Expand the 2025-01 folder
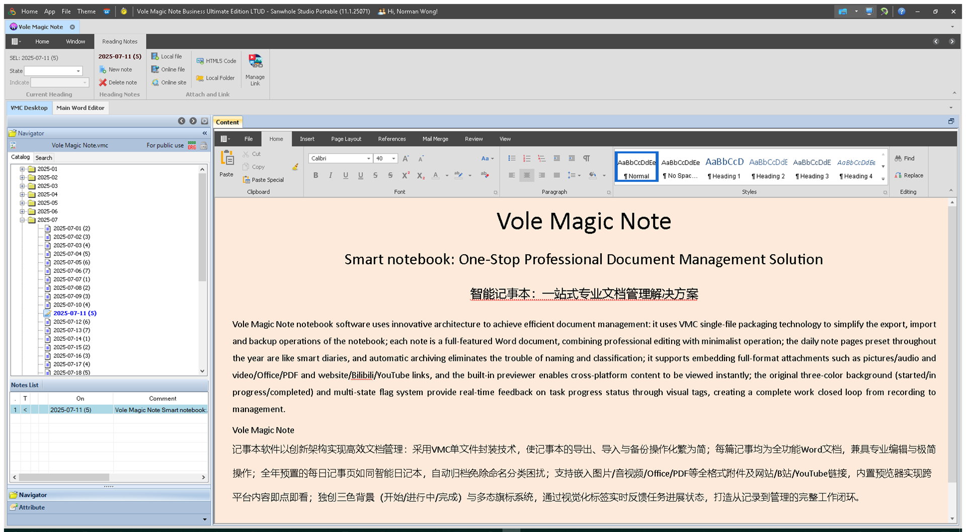 point(22,169)
